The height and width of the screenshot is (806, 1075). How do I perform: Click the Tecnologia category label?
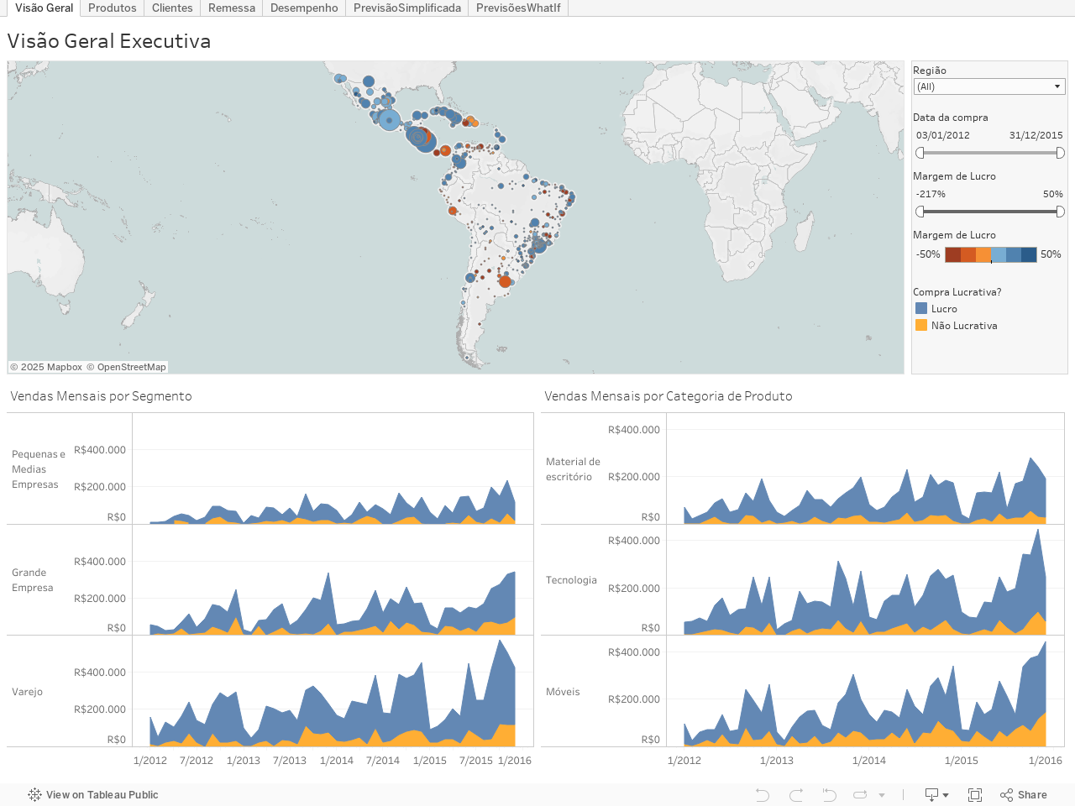pyautogui.click(x=571, y=580)
